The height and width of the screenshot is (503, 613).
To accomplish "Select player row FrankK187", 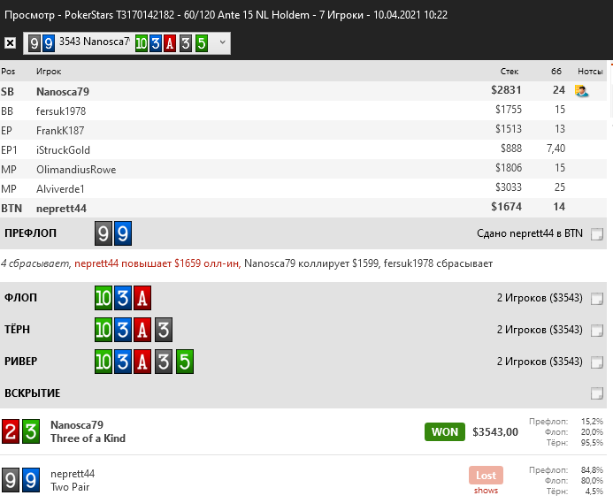I will 303,130.
